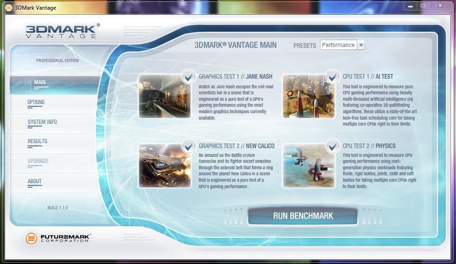The image size is (456, 264).
Task: Click the CPU Test 1 // AI Test heading
Action: [368, 76]
